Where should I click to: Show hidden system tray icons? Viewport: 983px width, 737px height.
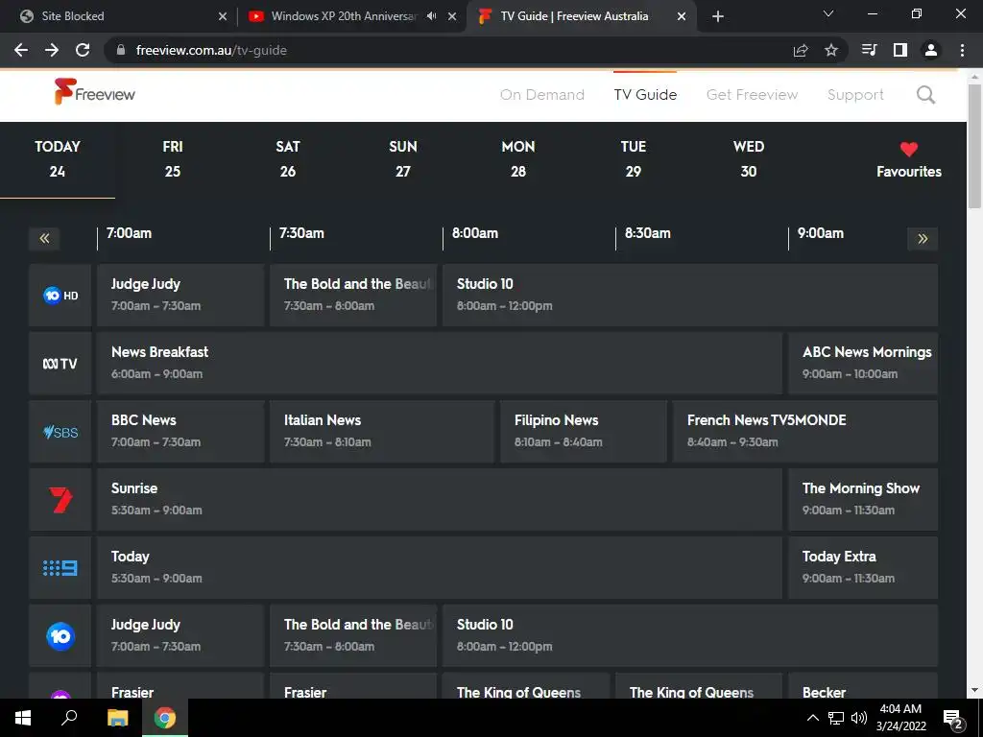coord(812,718)
